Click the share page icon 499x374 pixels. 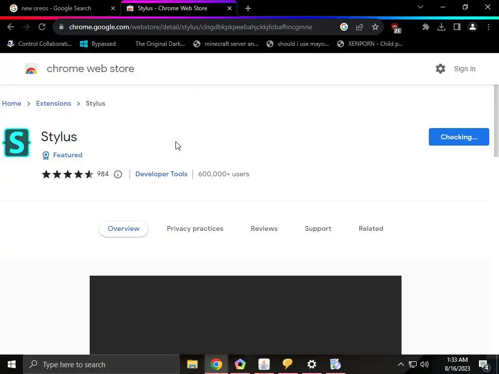coord(360,27)
